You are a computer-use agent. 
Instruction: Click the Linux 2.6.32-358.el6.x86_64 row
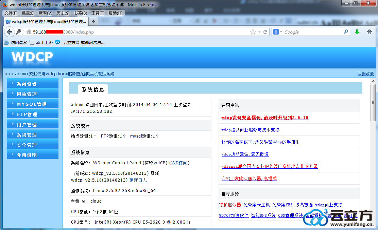pyautogui.click(x=140, y=191)
